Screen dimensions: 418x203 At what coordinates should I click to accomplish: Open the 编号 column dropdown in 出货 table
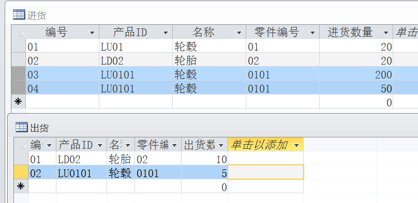(x=49, y=145)
